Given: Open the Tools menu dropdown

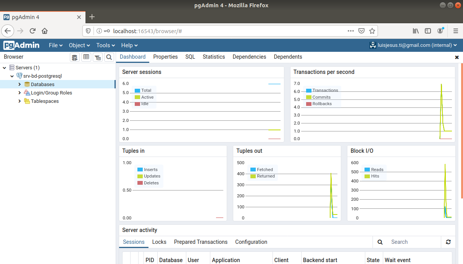Looking at the screenshot, I should tap(106, 45).
